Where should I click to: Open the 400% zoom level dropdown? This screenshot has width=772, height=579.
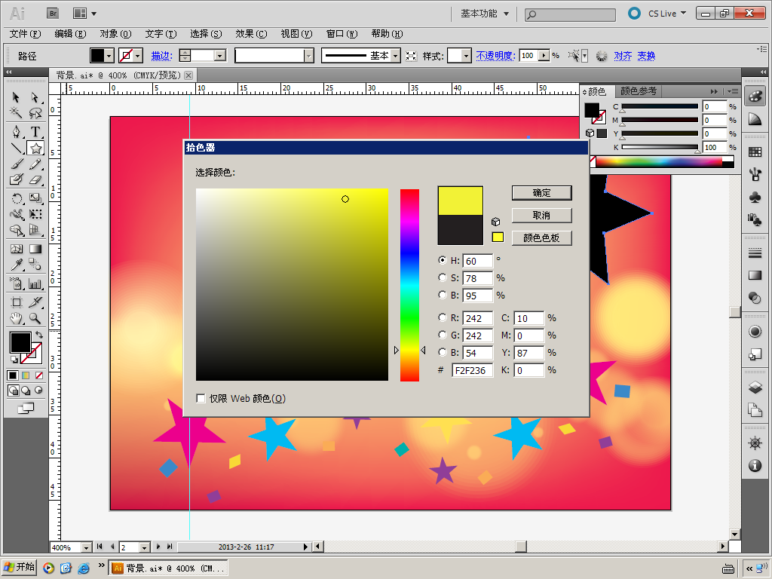point(86,547)
